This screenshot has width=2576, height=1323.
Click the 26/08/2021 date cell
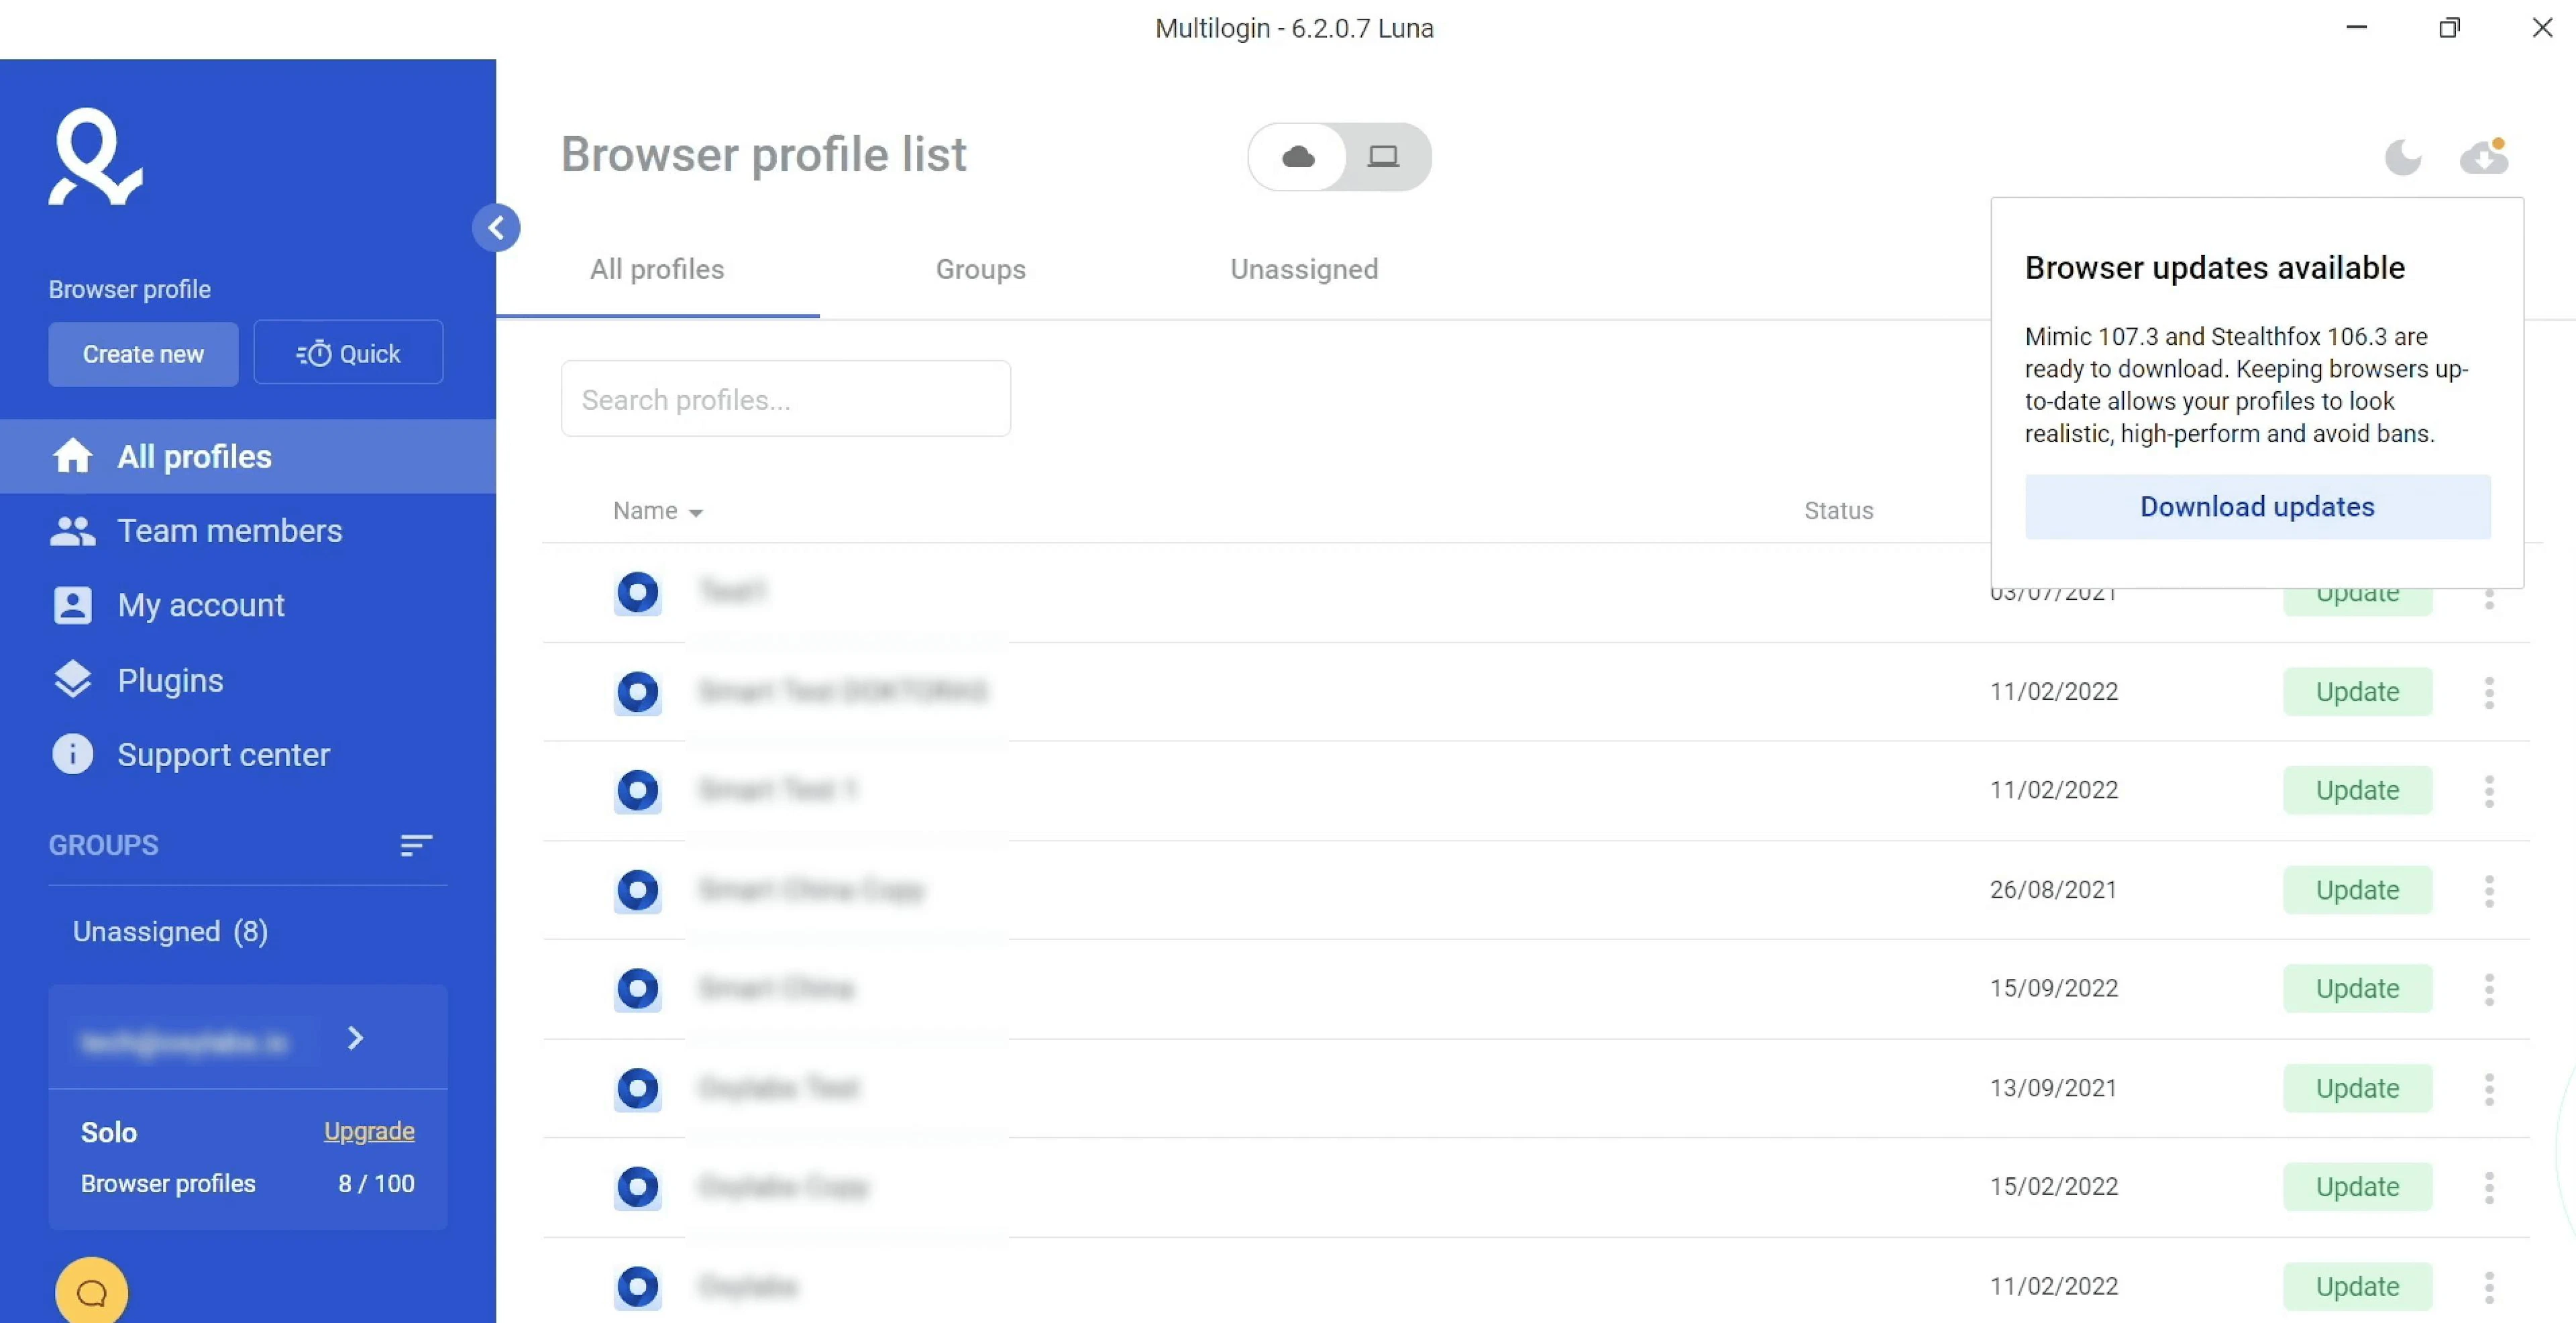click(2053, 889)
